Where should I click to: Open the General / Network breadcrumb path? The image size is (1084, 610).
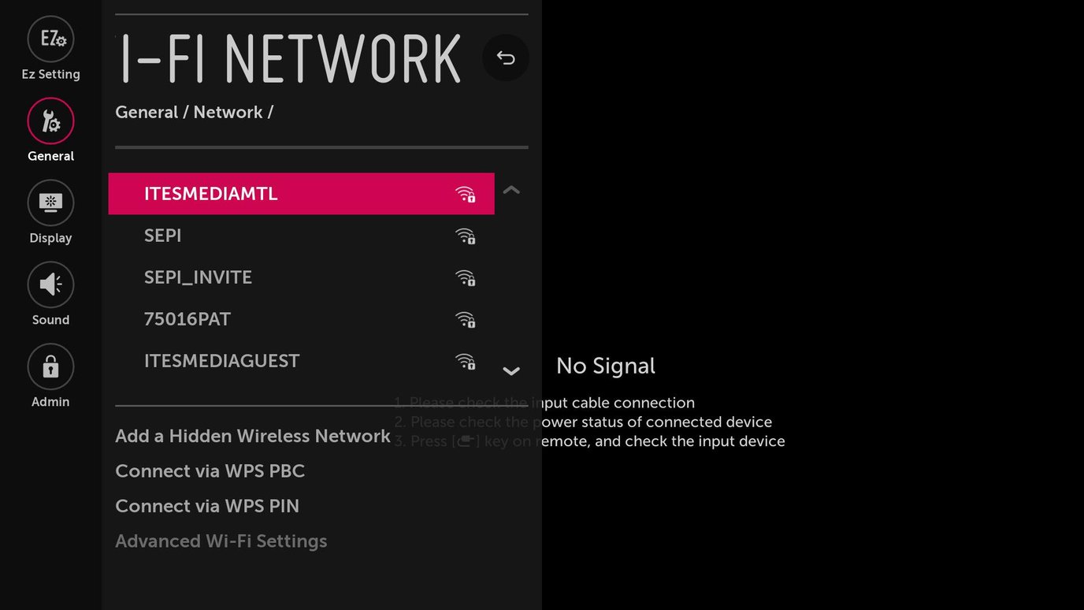(194, 112)
